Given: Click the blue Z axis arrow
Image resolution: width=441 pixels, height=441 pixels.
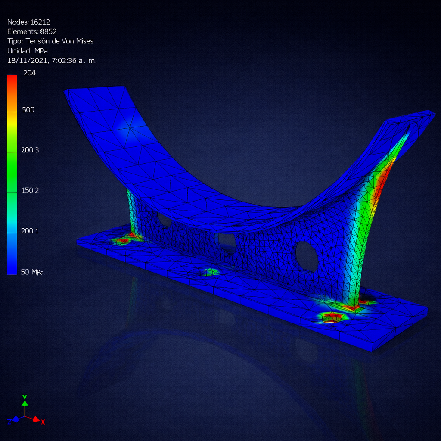Looking at the screenshot, I should 15,419.
